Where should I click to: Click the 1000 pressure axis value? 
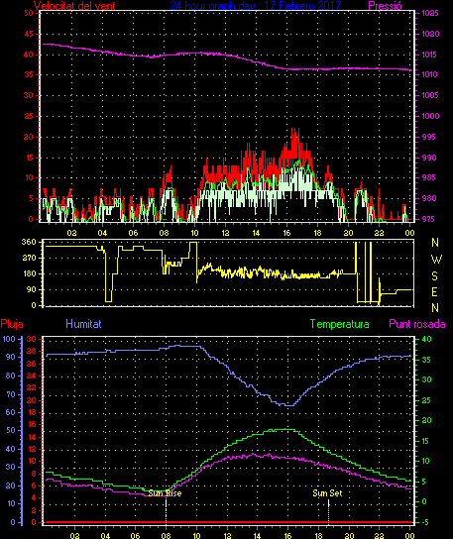[x=430, y=116]
